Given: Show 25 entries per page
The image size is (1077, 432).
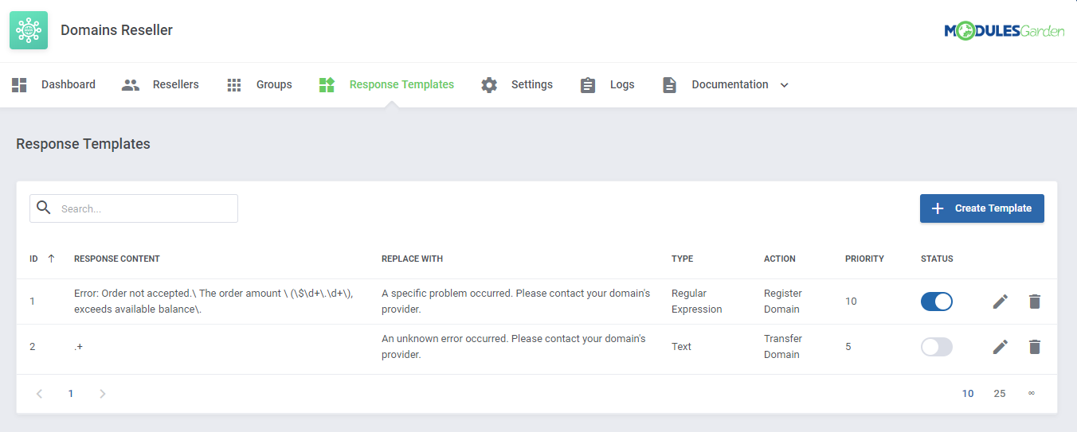Looking at the screenshot, I should click(999, 394).
